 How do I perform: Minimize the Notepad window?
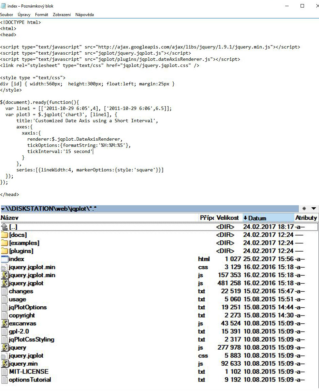pyautogui.click(x=287, y=6)
